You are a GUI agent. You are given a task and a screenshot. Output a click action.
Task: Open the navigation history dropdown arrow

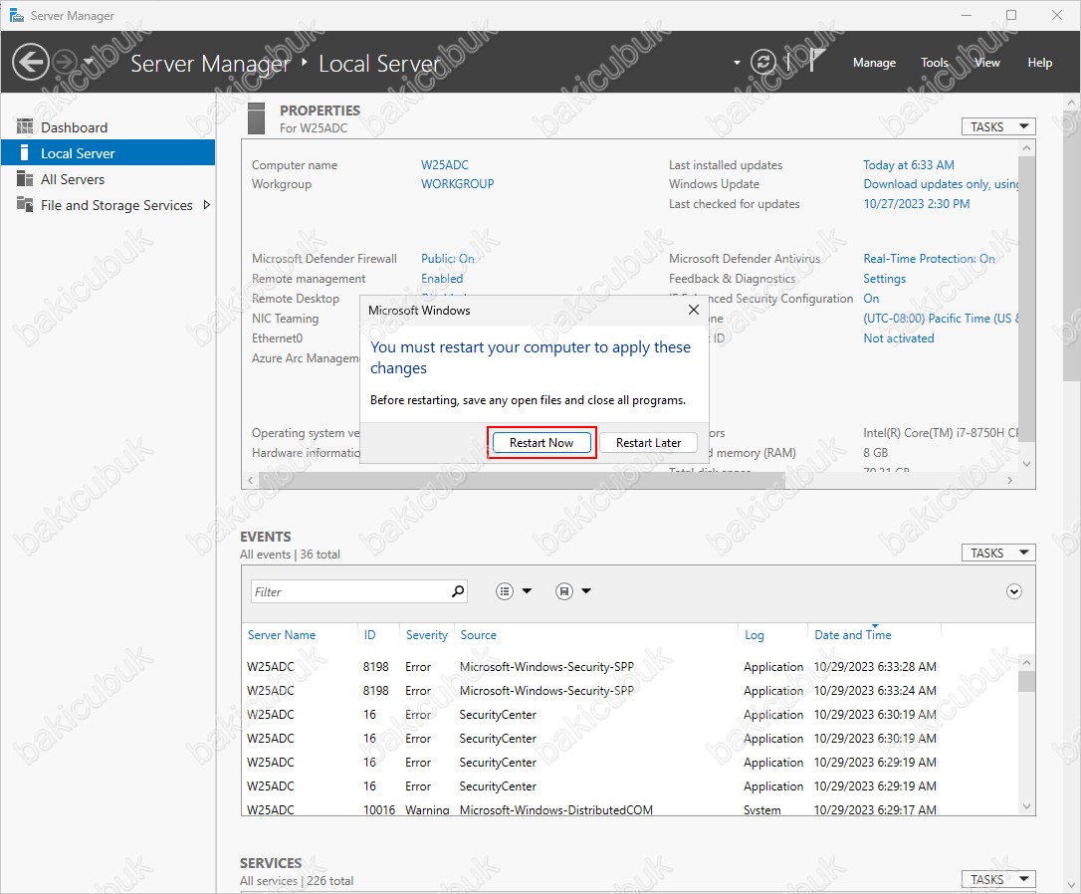88,62
